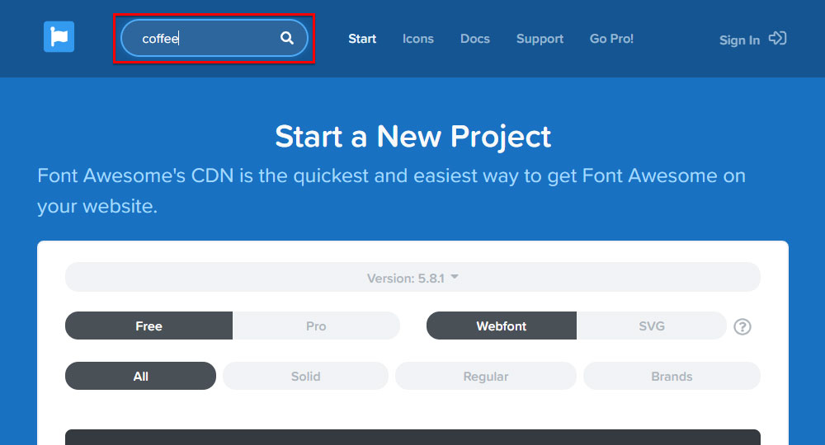The height and width of the screenshot is (445, 825).
Task: Choose the Webfont option
Action: [501, 326]
